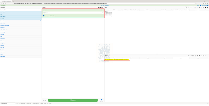Switch to input tab 13 Spaceport
The image size is (209, 106).
click(197, 10)
